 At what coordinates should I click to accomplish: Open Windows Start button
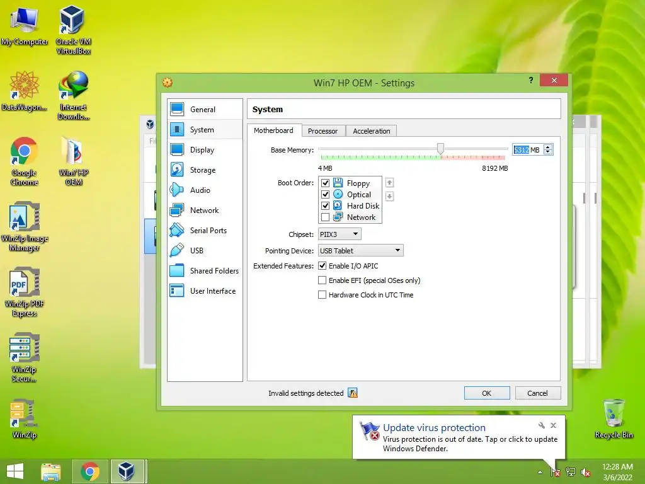click(x=15, y=471)
